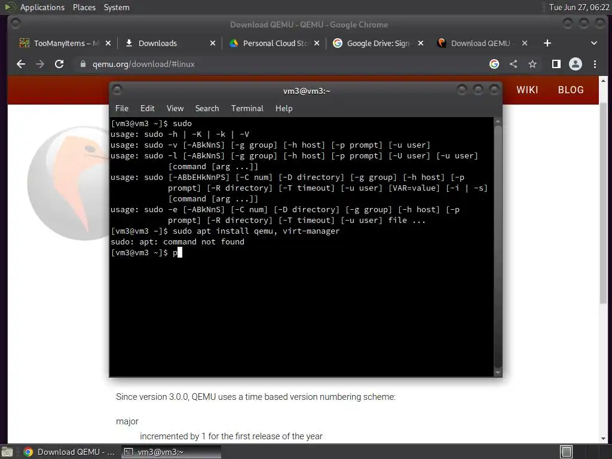The width and height of the screenshot is (612, 459).
Task: Click the address bar URL field
Action: click(x=281, y=64)
